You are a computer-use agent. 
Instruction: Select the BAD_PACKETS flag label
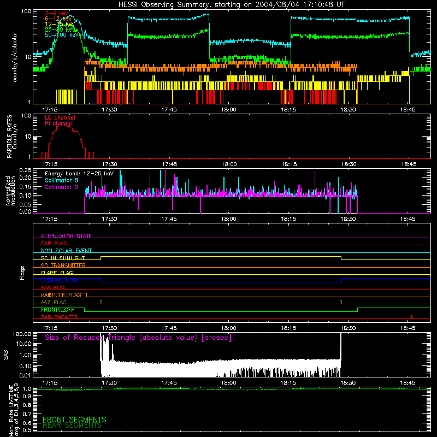tap(60, 317)
